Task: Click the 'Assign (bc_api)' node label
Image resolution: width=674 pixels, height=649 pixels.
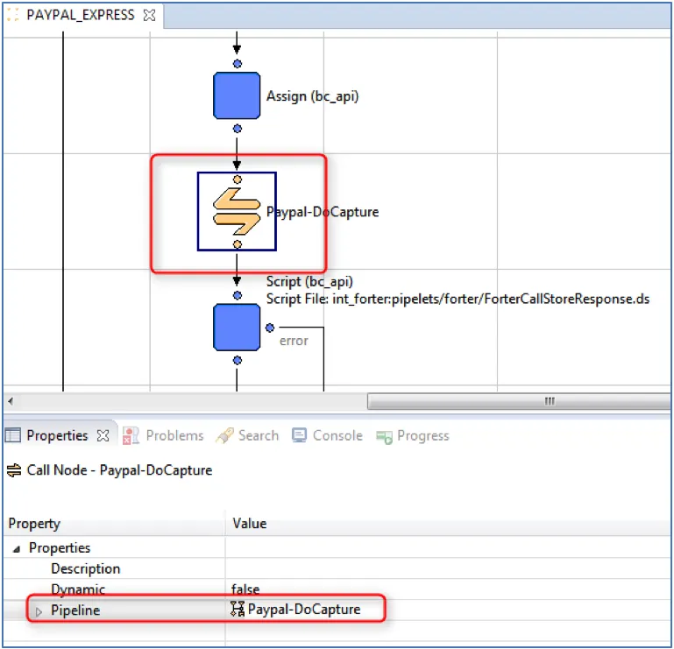Action: (313, 95)
